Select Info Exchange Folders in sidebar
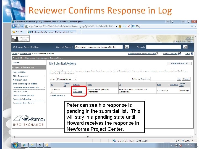199x149 pixels. tap(25, 84)
